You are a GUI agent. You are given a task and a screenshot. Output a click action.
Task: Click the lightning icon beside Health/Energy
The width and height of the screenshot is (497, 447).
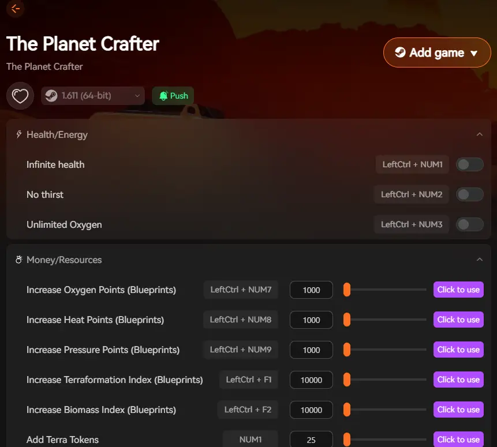(18, 134)
